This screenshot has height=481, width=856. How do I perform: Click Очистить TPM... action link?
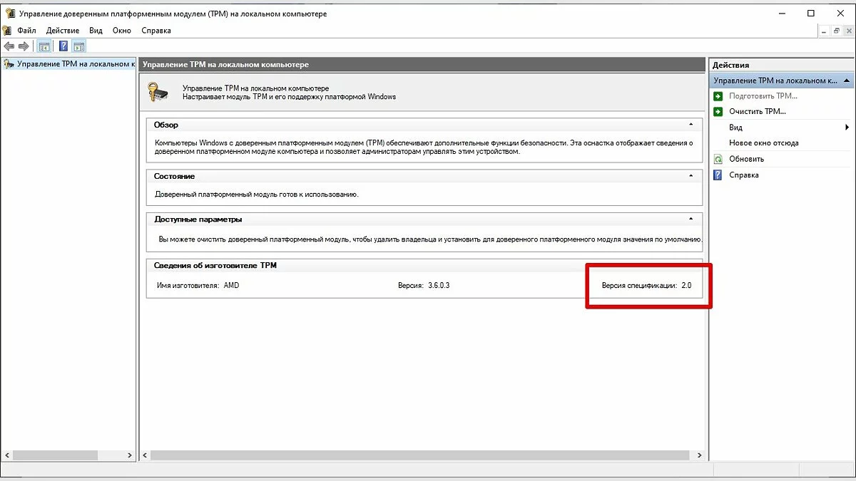point(757,112)
